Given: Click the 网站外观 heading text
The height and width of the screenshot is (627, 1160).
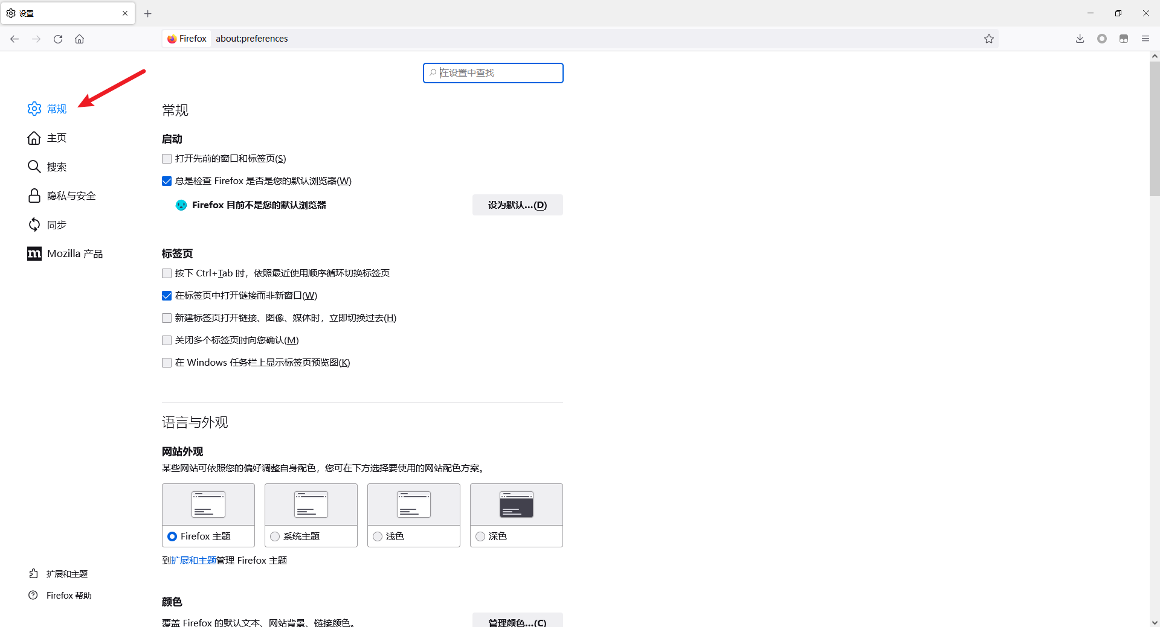Looking at the screenshot, I should tap(182, 452).
